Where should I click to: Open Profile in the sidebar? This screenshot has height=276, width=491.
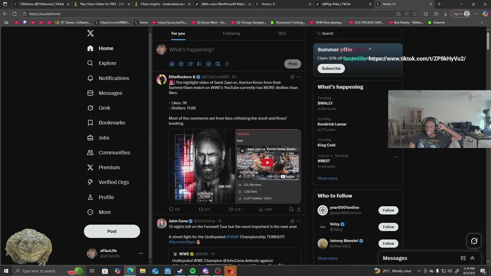[100, 197]
